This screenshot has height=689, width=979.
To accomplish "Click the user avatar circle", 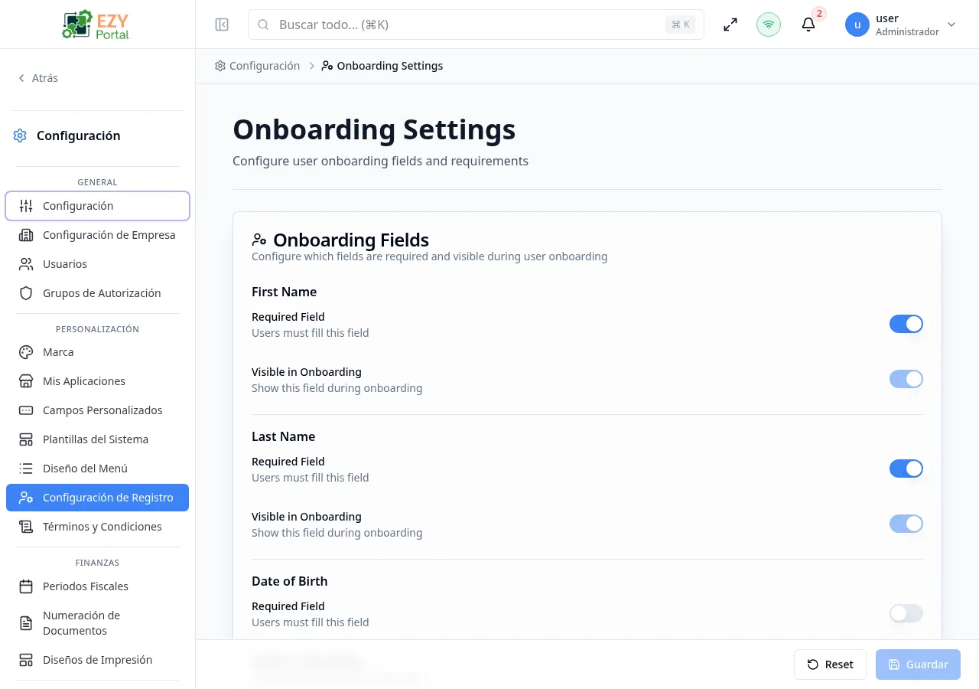I will tap(857, 24).
